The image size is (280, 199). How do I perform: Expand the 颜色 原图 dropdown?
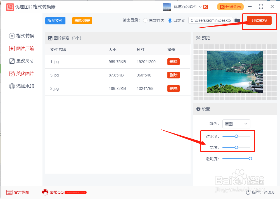(x=236, y=124)
